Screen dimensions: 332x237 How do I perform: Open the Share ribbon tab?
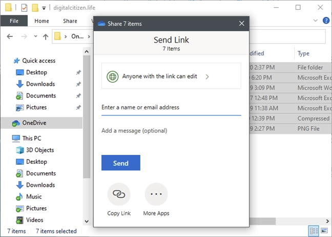tap(70, 21)
